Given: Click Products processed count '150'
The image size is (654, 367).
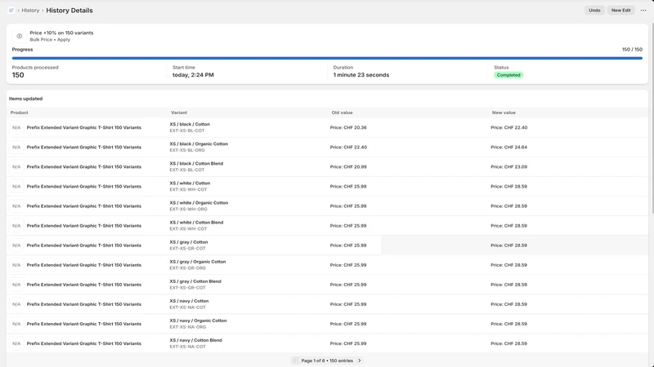Looking at the screenshot, I should [x=18, y=75].
